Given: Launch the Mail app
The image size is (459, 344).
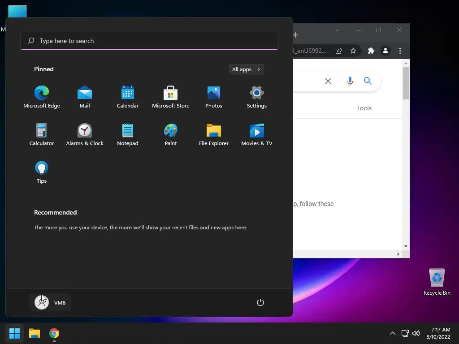Looking at the screenshot, I should [x=85, y=97].
